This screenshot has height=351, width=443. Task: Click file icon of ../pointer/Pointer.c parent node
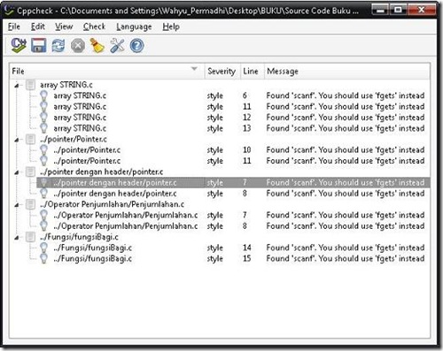30,139
